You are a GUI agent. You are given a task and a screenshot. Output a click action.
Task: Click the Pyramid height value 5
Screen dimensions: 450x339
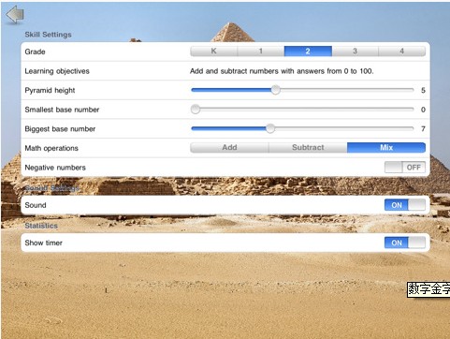[423, 91]
